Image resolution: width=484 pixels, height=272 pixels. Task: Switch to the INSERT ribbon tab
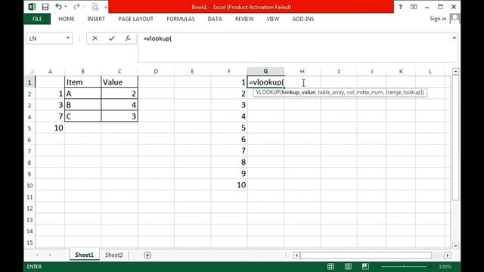point(96,19)
